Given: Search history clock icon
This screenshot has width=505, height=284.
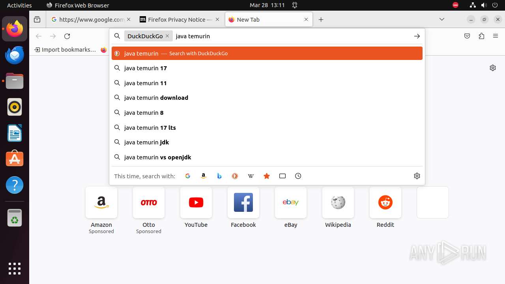Looking at the screenshot, I should pos(298,176).
